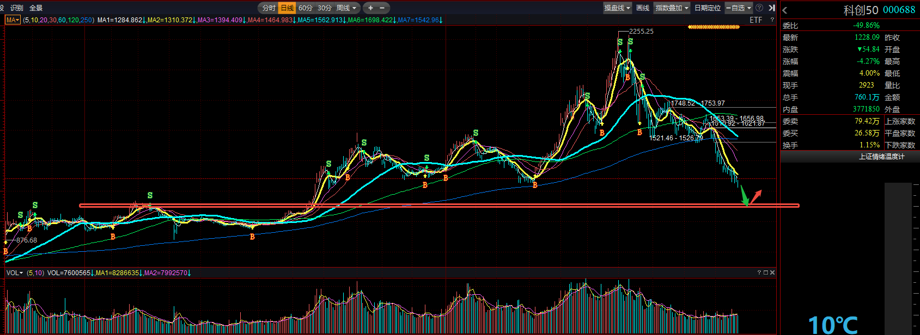Image resolution: width=920 pixels, height=335 pixels.
Task: Click the MA1=1284.862 indicator value
Action: point(120,20)
